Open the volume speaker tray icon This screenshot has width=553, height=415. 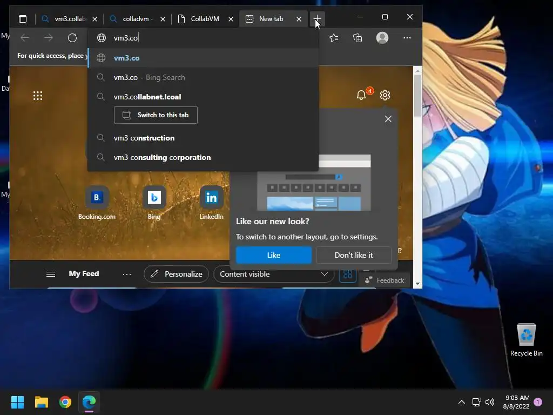[x=490, y=402]
